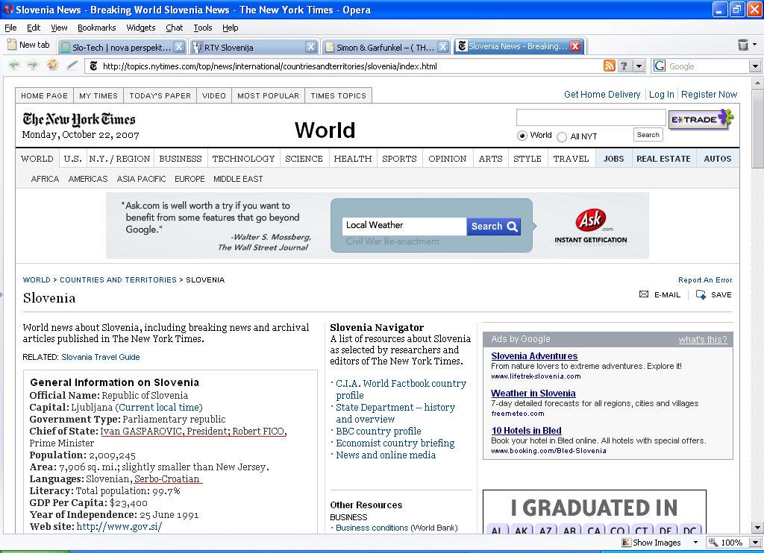Open the REAL ESTATE section
Image resolution: width=764 pixels, height=553 pixels.
point(663,159)
